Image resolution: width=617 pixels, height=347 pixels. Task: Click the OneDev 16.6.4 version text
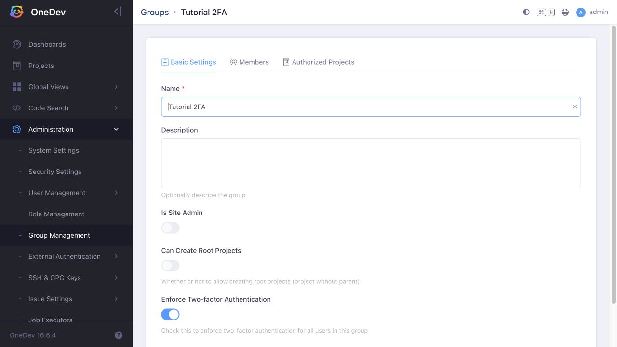[x=33, y=335]
